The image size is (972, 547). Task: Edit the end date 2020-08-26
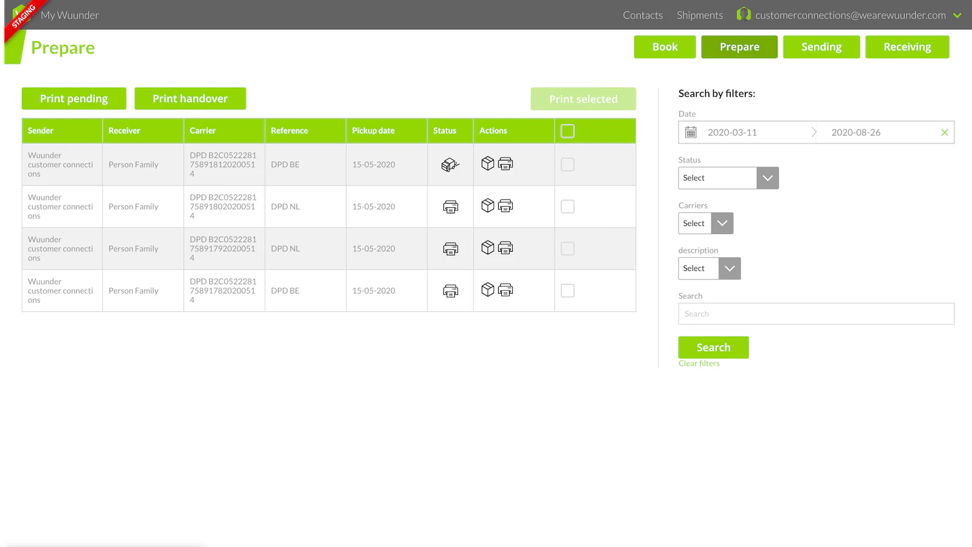[855, 132]
